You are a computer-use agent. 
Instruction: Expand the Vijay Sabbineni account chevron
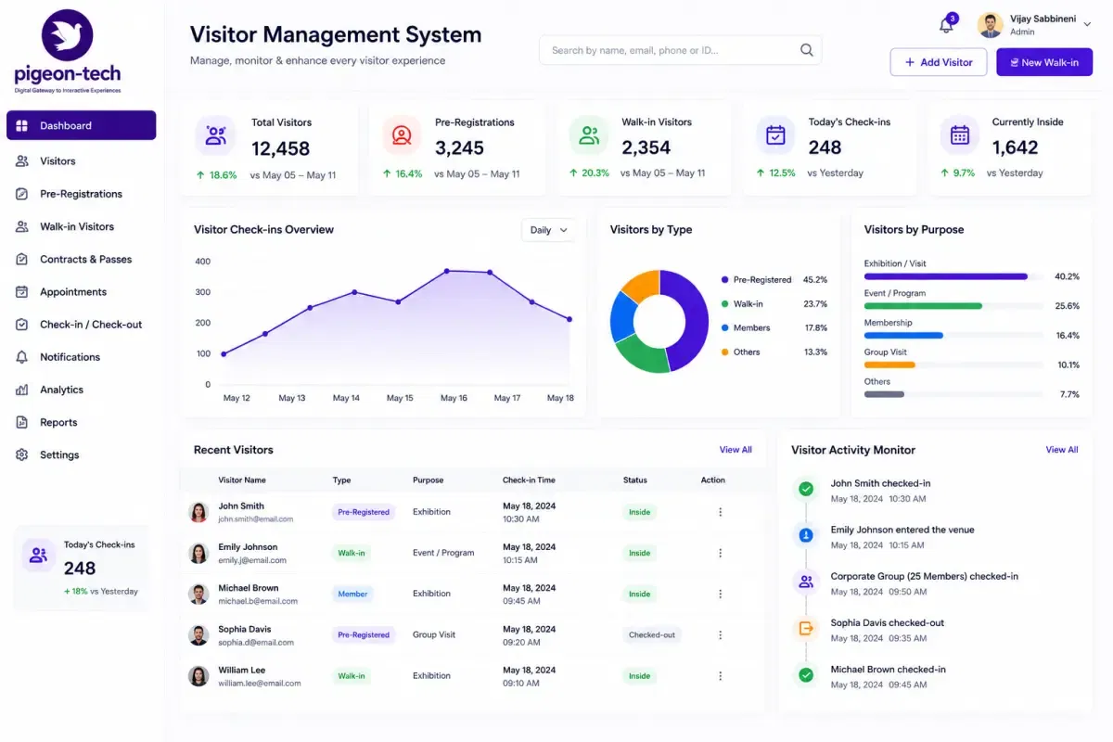[x=1087, y=25]
